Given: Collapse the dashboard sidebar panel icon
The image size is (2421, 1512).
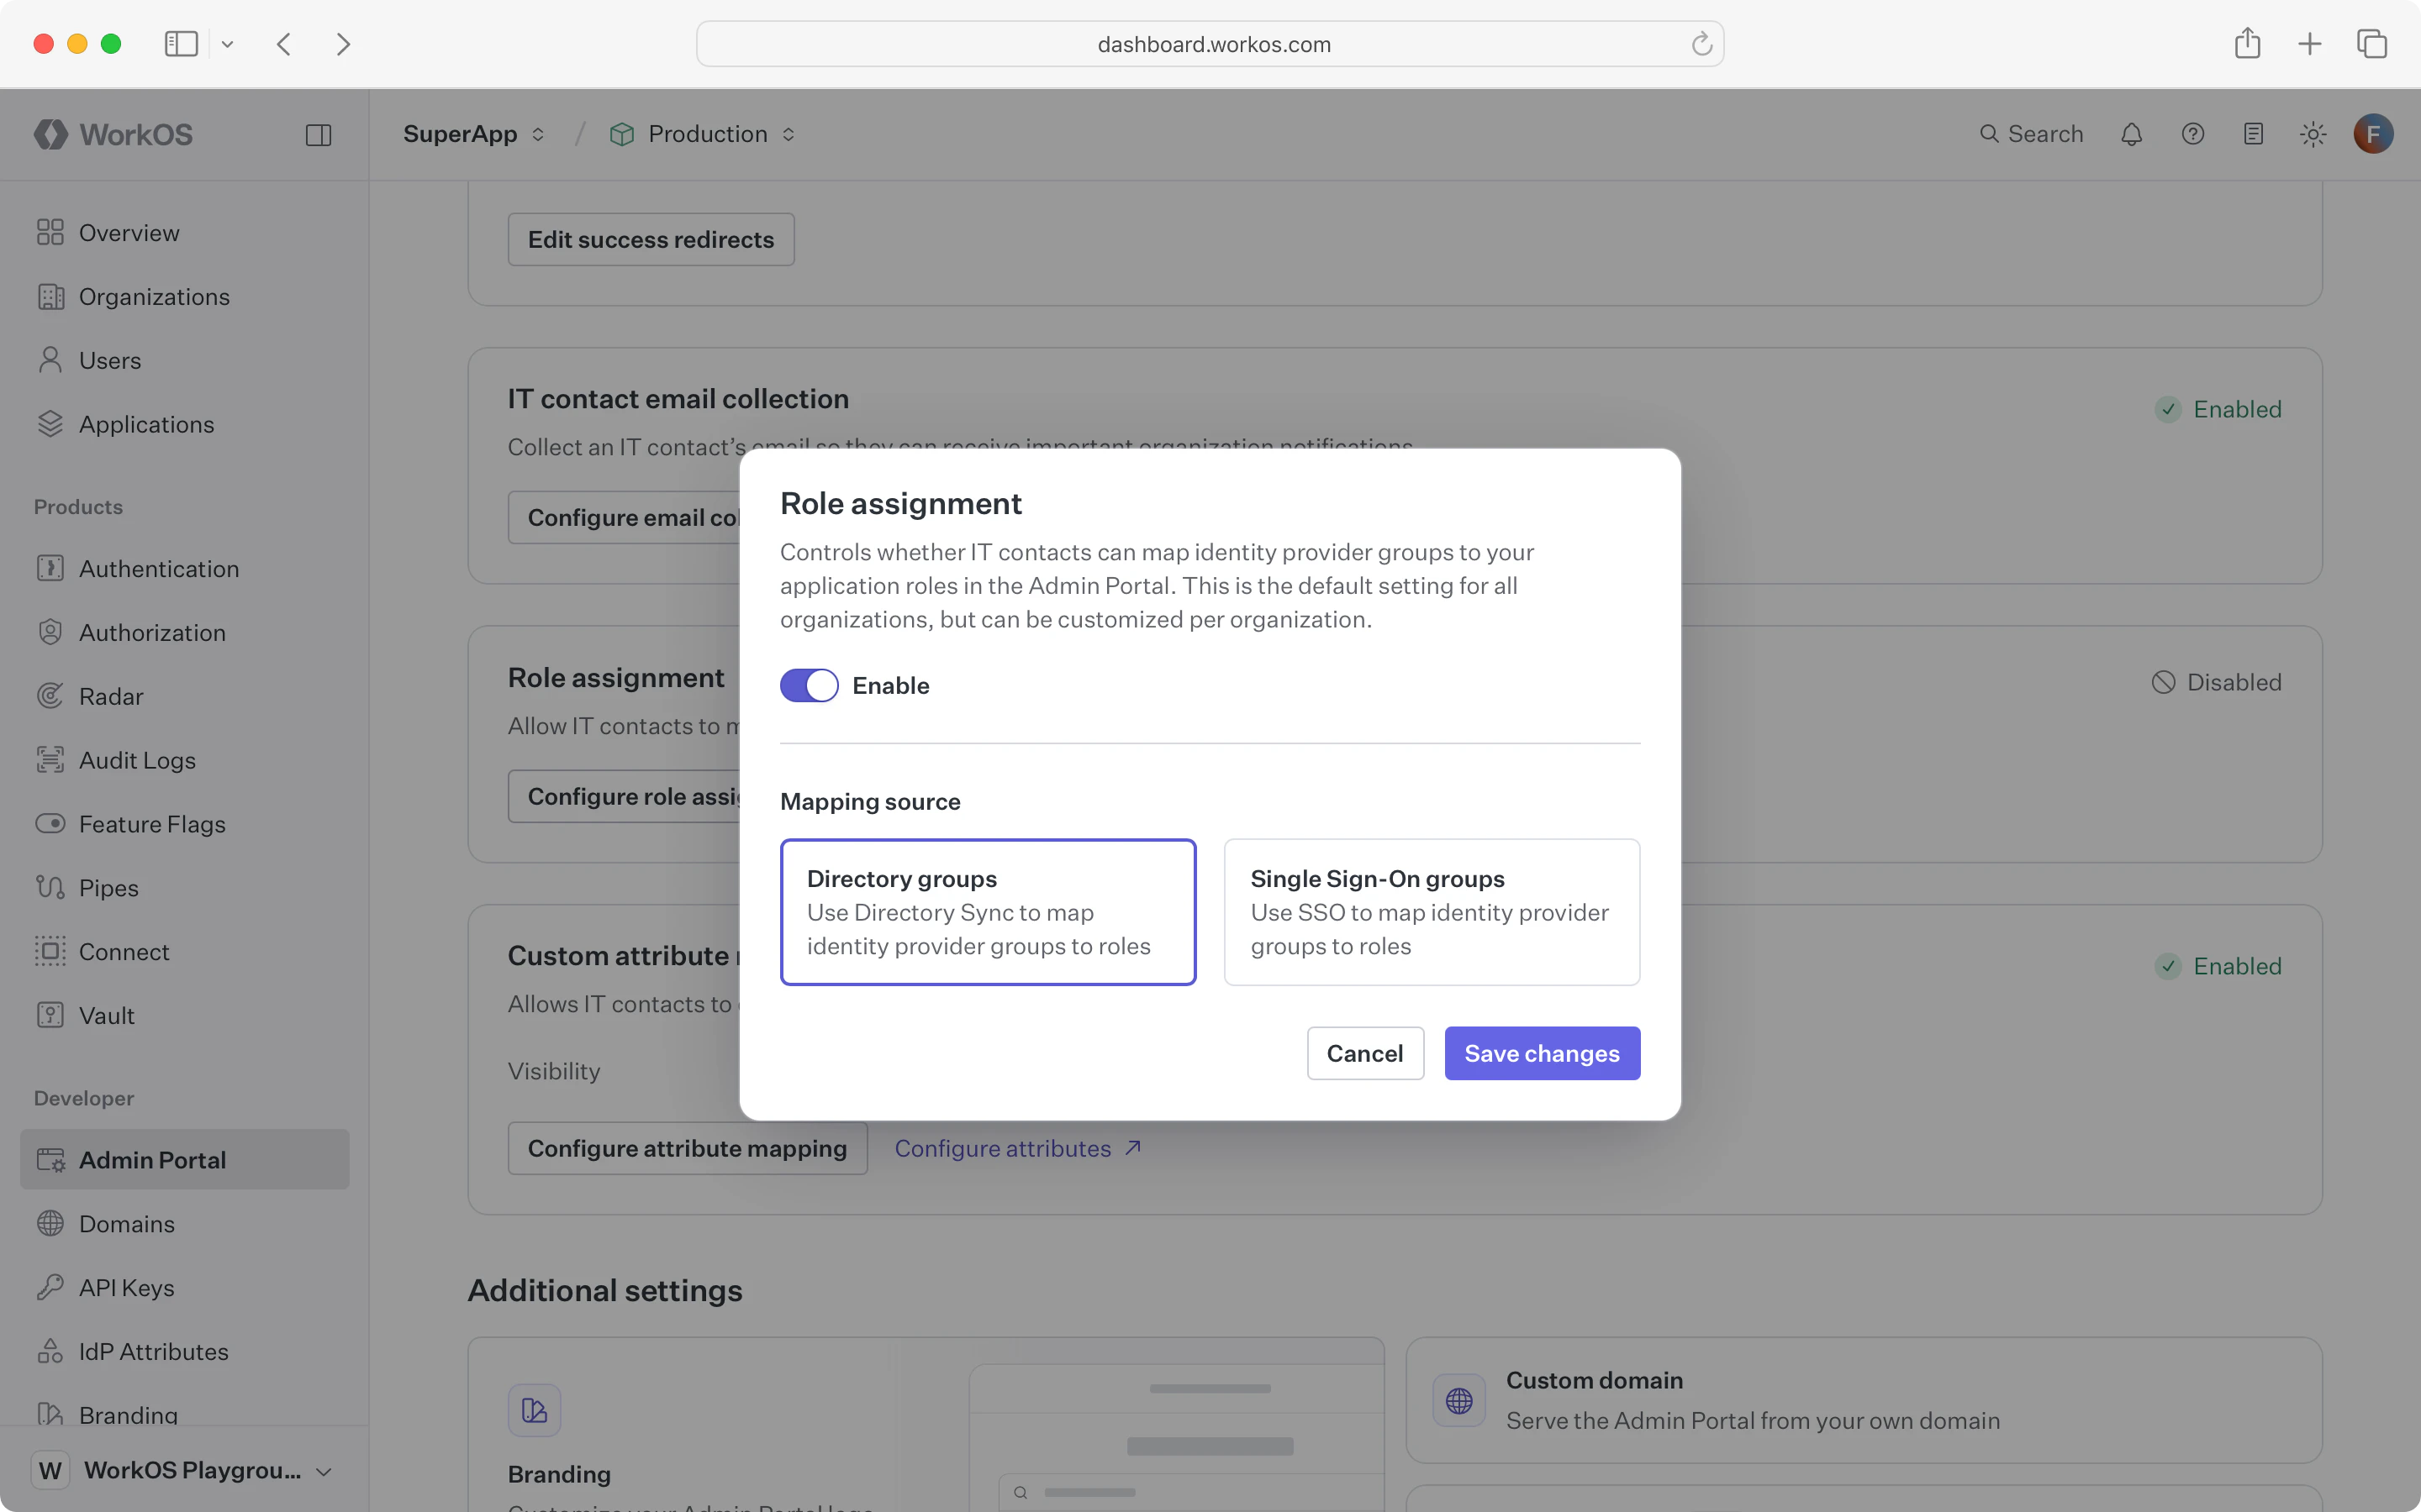Looking at the screenshot, I should tap(318, 135).
